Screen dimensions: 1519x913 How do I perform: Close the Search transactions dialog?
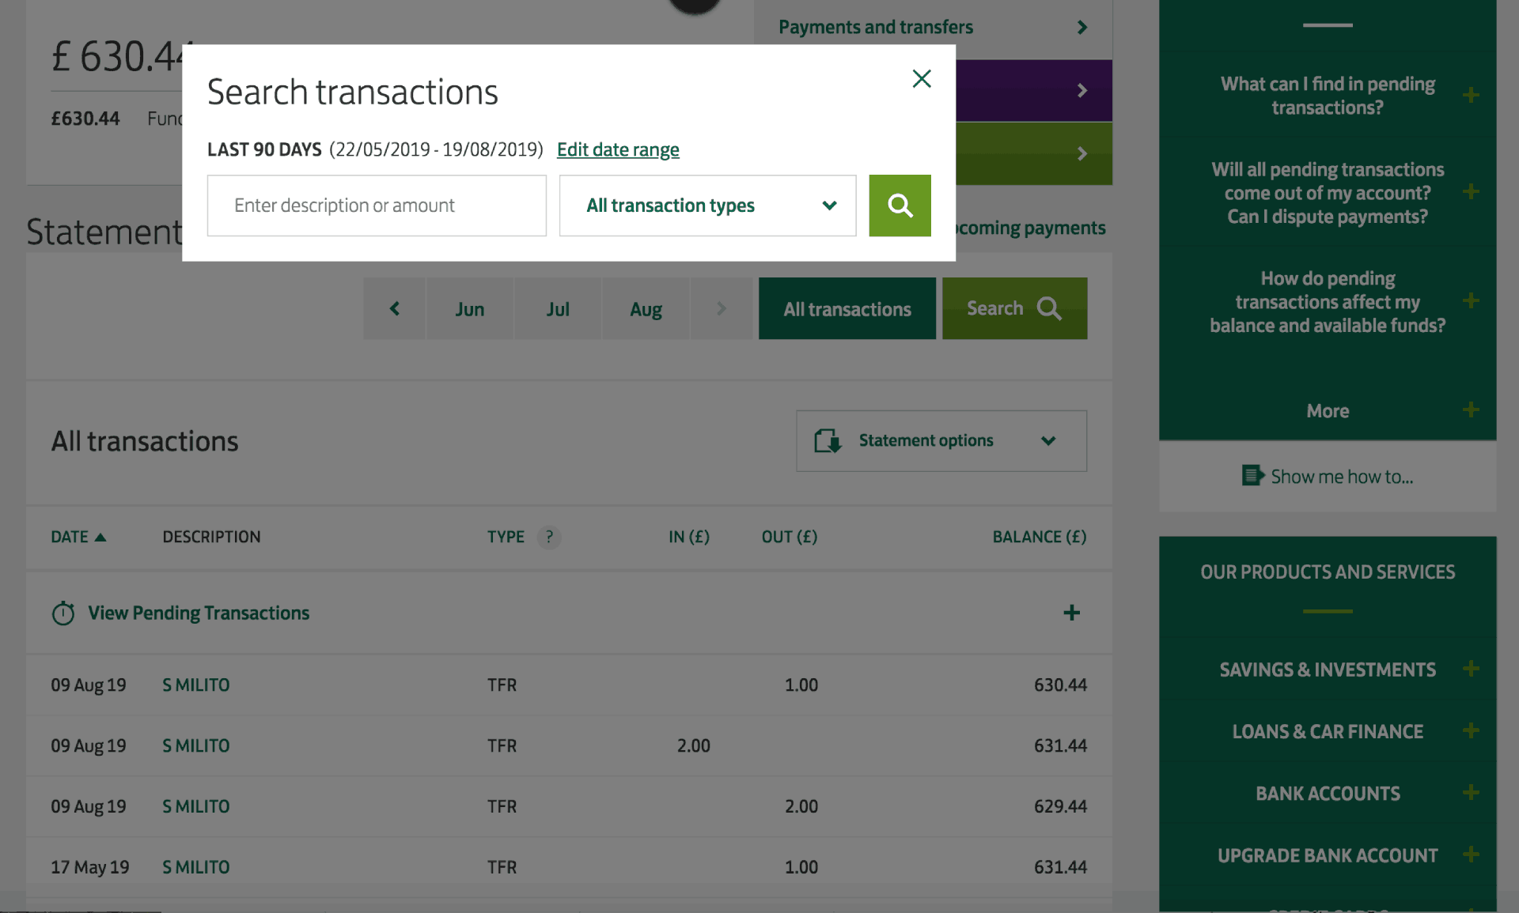pyautogui.click(x=921, y=79)
